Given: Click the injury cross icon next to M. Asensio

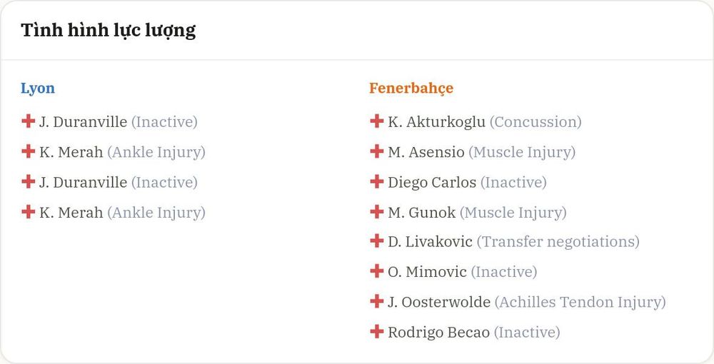Looking at the screenshot, I should tap(376, 151).
